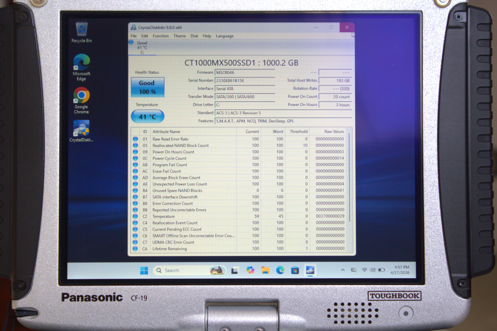Click the Power On Hours 3 hours value
The width and height of the screenshot is (497, 331).
point(335,105)
